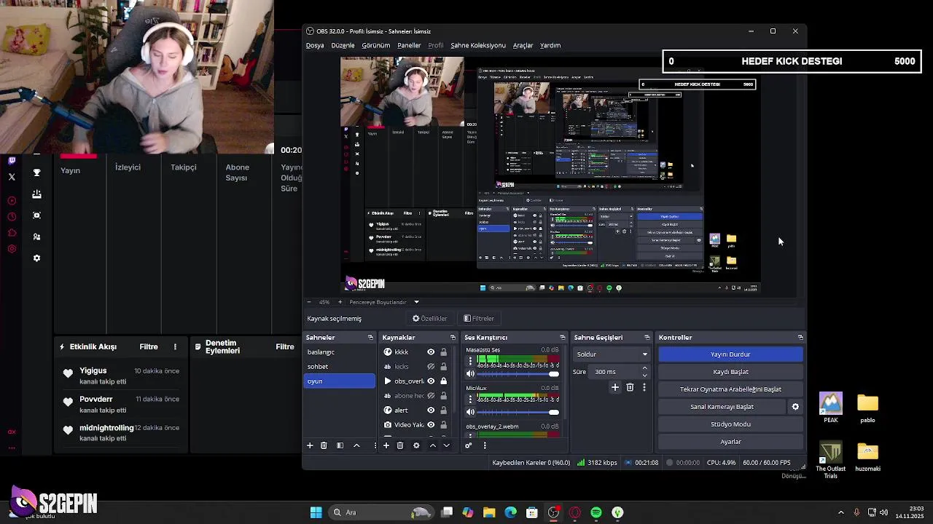Click Filtre in Etkinlik Akışı header
This screenshot has width=933, height=524.
pos(149,346)
